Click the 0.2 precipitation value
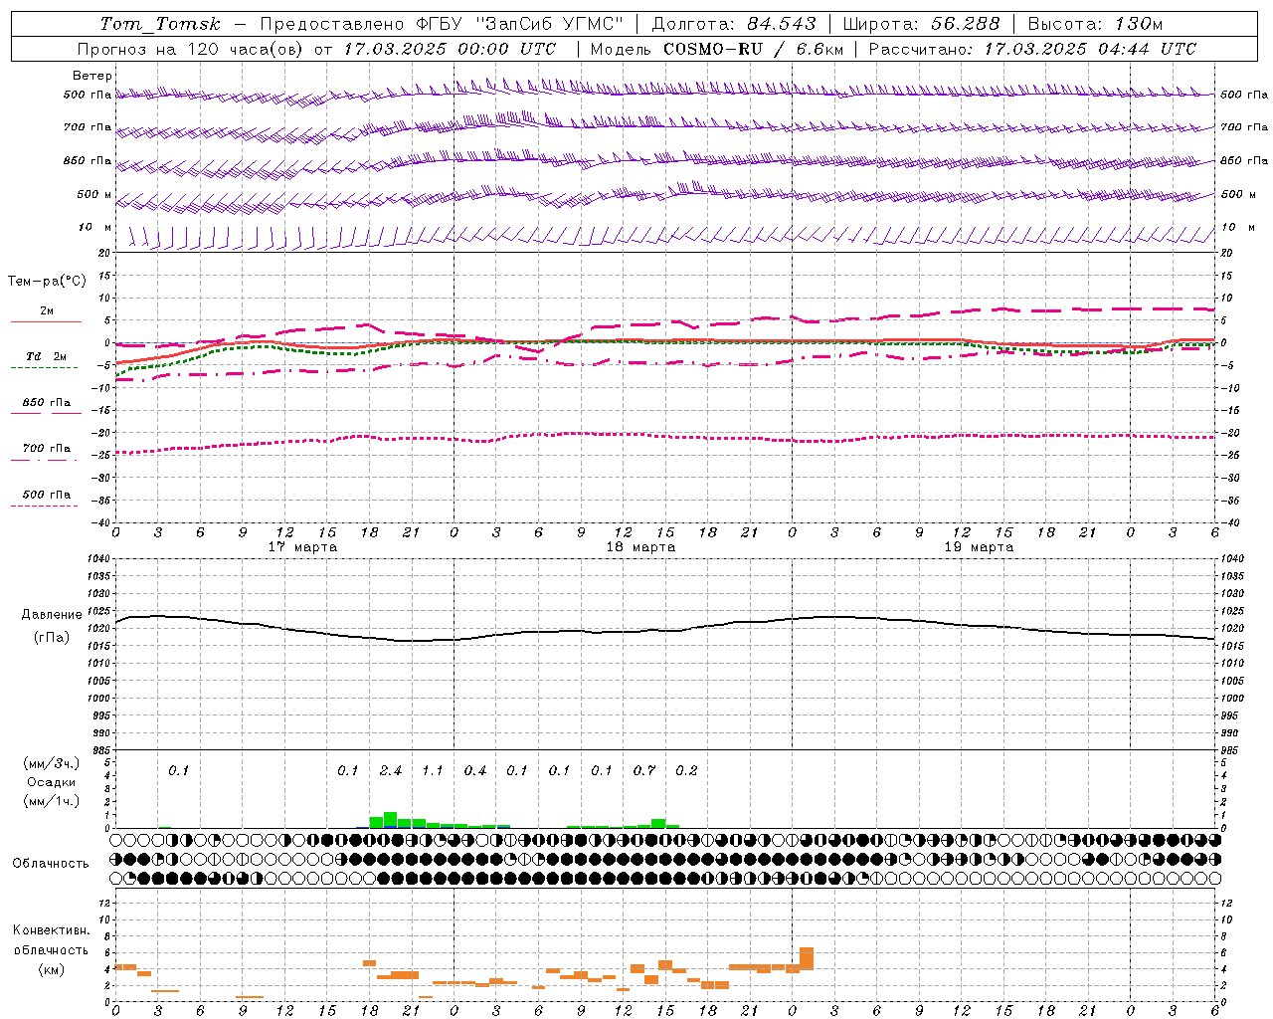 [x=686, y=771]
